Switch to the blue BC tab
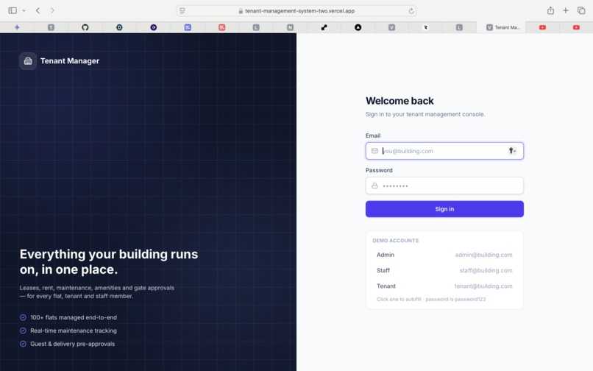This screenshot has width=593, height=371. click(188, 27)
